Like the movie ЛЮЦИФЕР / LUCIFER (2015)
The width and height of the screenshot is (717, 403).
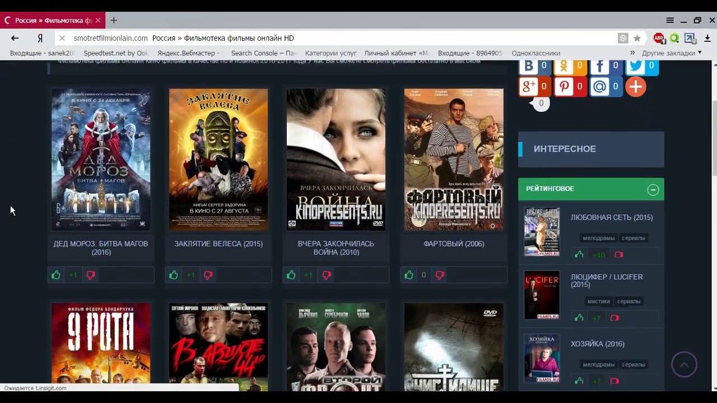pyautogui.click(x=579, y=317)
